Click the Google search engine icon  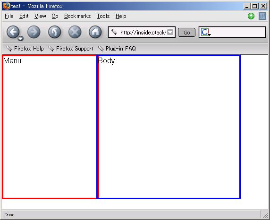tap(205, 32)
